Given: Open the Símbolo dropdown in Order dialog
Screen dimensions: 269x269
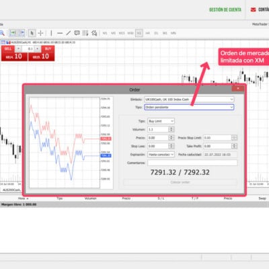Looking at the screenshot, I should pyautogui.click(x=189, y=99).
